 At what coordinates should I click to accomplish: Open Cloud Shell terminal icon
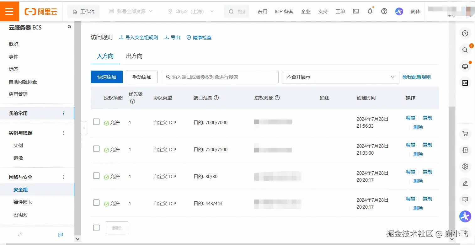[356, 11]
